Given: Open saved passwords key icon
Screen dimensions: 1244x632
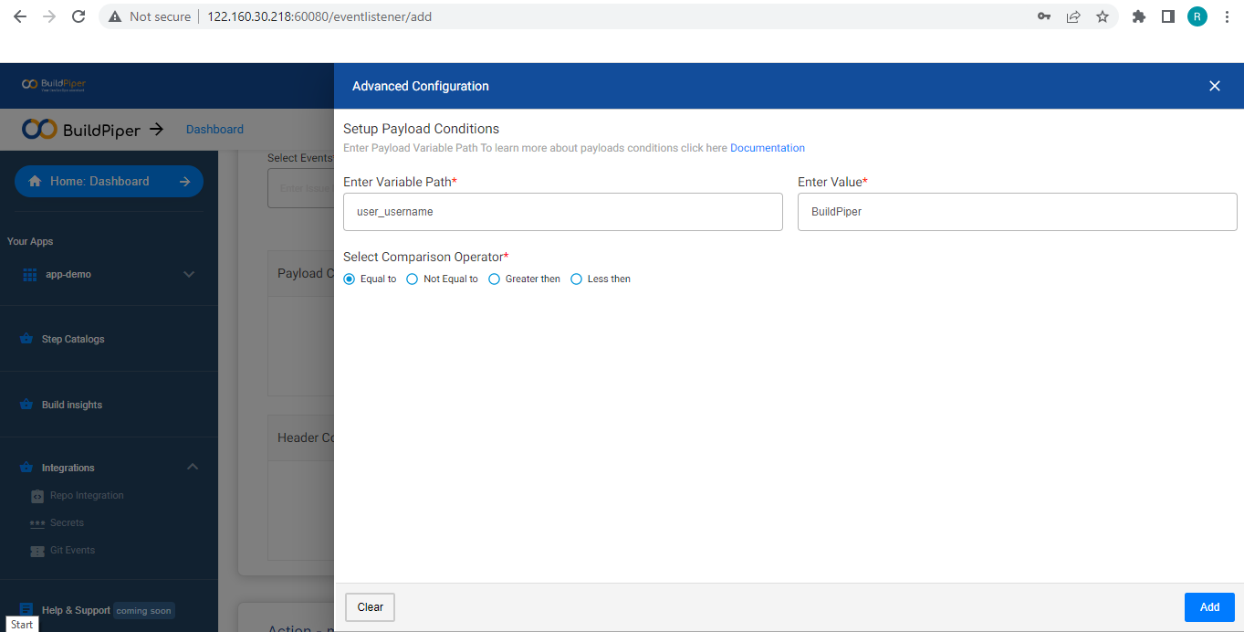Looking at the screenshot, I should (1044, 16).
